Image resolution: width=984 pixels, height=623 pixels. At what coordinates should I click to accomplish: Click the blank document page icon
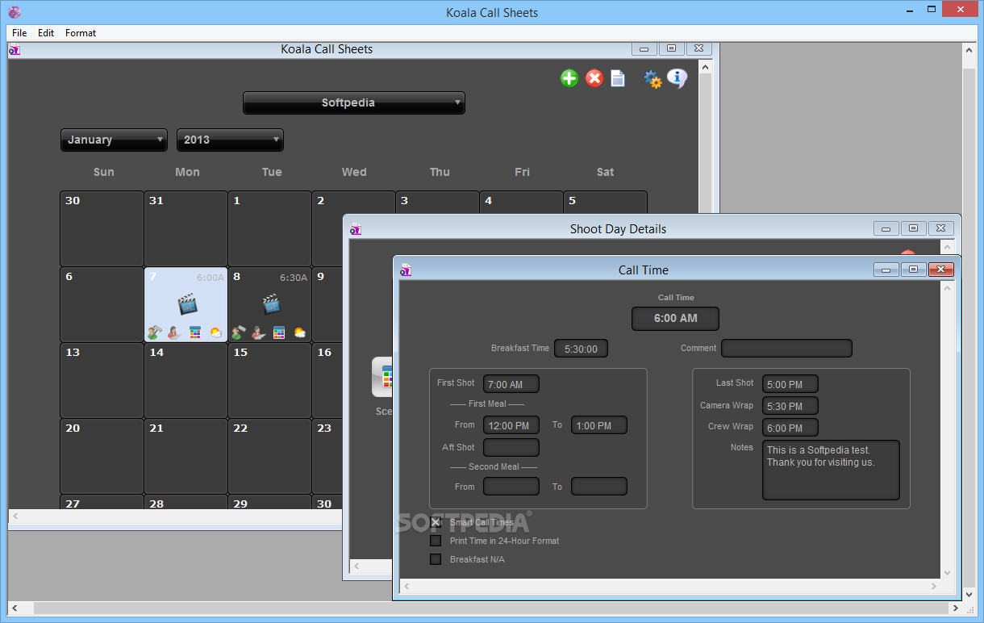(x=618, y=78)
